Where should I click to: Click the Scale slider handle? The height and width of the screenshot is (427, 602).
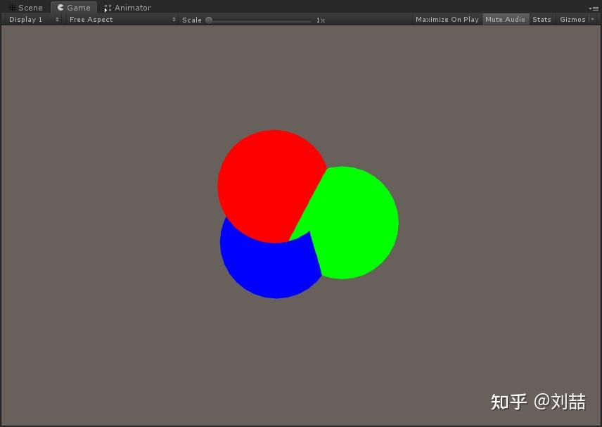[209, 20]
